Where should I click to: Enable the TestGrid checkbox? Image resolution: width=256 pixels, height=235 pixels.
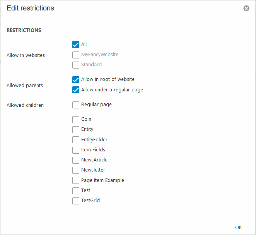(x=76, y=201)
